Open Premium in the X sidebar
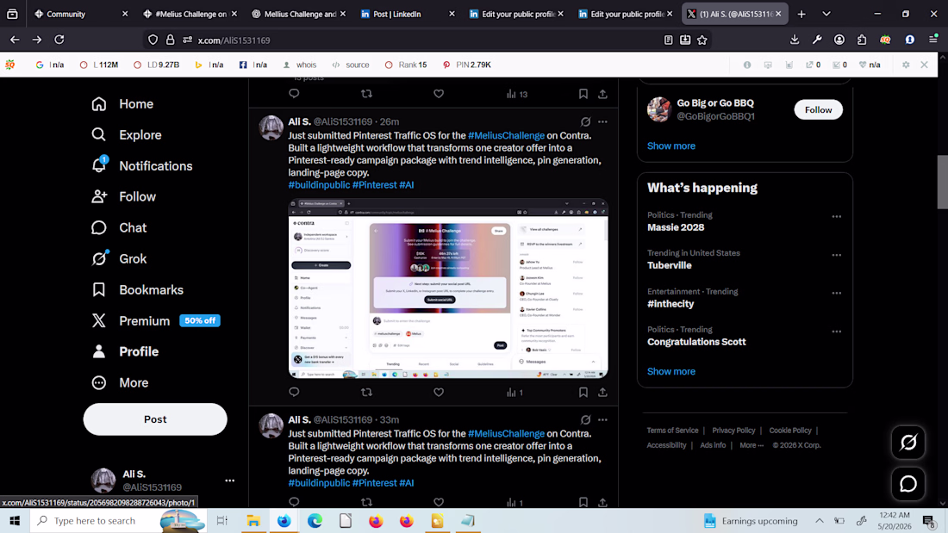Viewport: 948px width, 533px height. click(155, 321)
